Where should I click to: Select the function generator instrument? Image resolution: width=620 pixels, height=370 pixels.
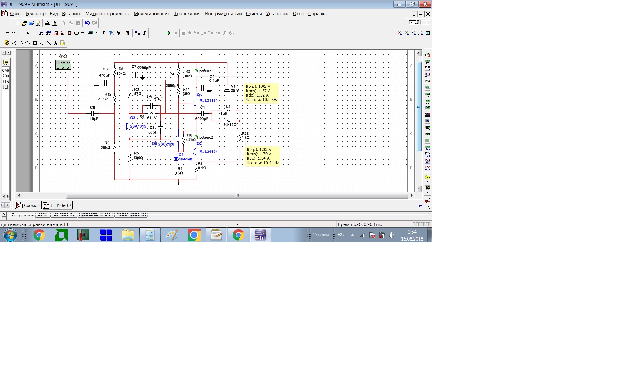coord(428,62)
